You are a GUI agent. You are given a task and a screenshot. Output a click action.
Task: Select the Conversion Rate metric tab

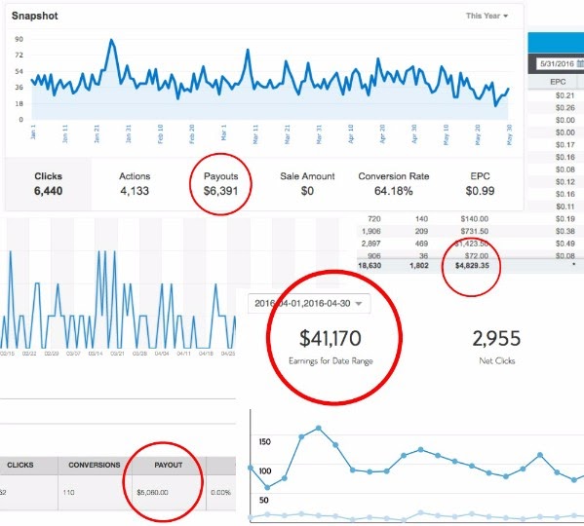pos(394,184)
